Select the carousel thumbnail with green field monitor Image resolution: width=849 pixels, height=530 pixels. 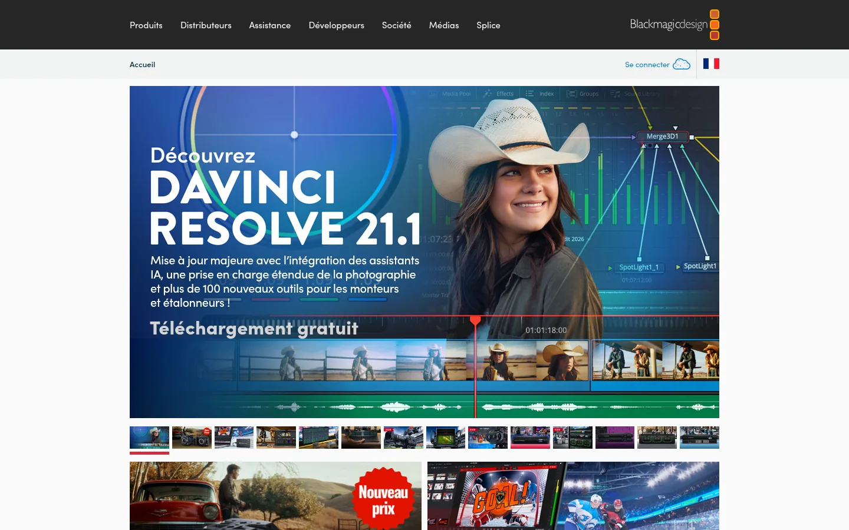(x=446, y=438)
